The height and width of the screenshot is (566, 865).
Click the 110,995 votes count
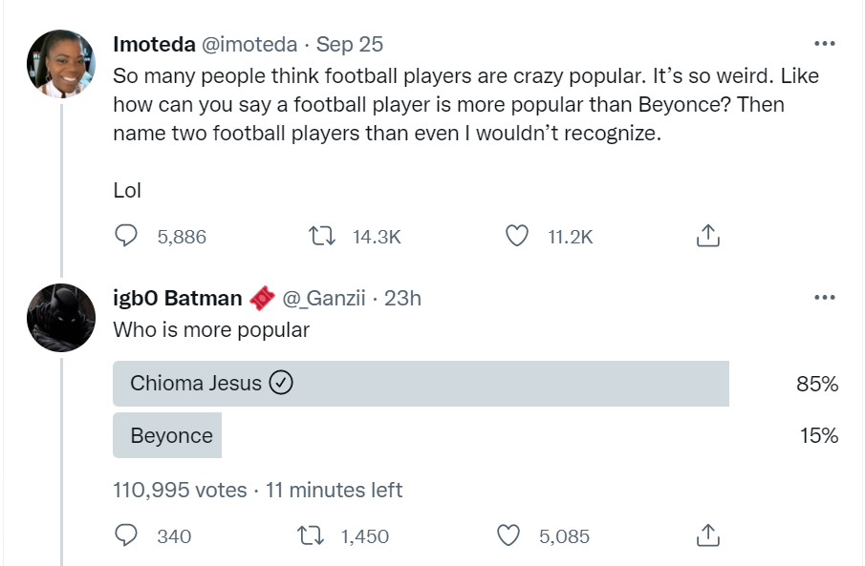click(179, 491)
